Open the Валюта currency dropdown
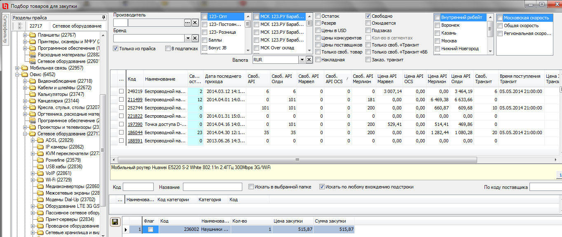This screenshot has height=237, width=562. point(301,60)
